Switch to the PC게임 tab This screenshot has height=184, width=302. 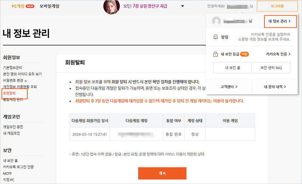[18, 6]
